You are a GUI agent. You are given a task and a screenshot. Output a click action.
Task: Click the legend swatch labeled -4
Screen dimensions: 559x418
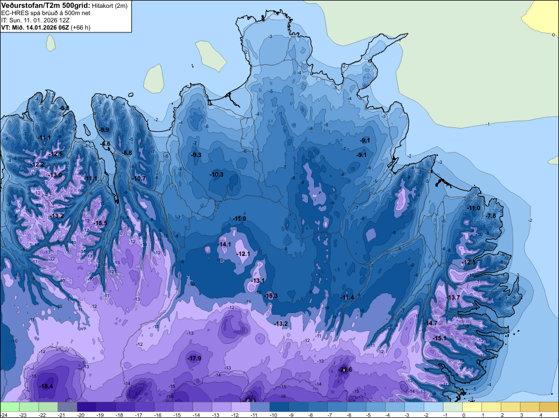[395, 407]
